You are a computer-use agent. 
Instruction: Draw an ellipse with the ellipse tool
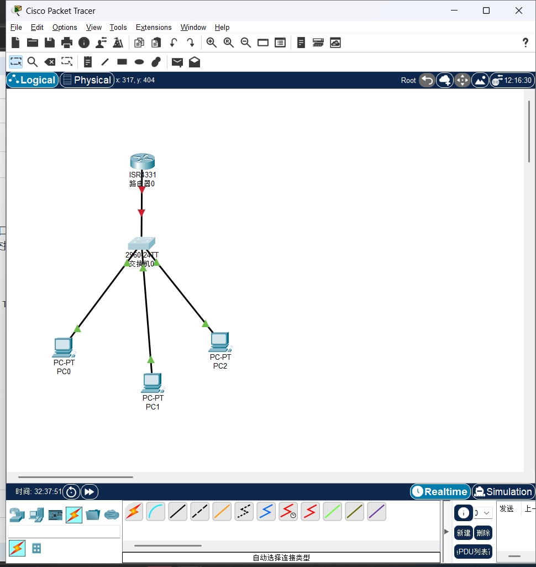tap(139, 62)
